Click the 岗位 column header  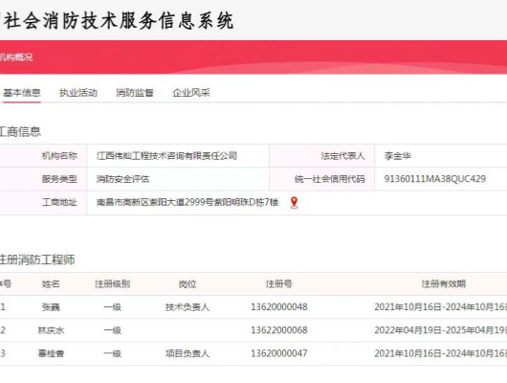coord(187,284)
